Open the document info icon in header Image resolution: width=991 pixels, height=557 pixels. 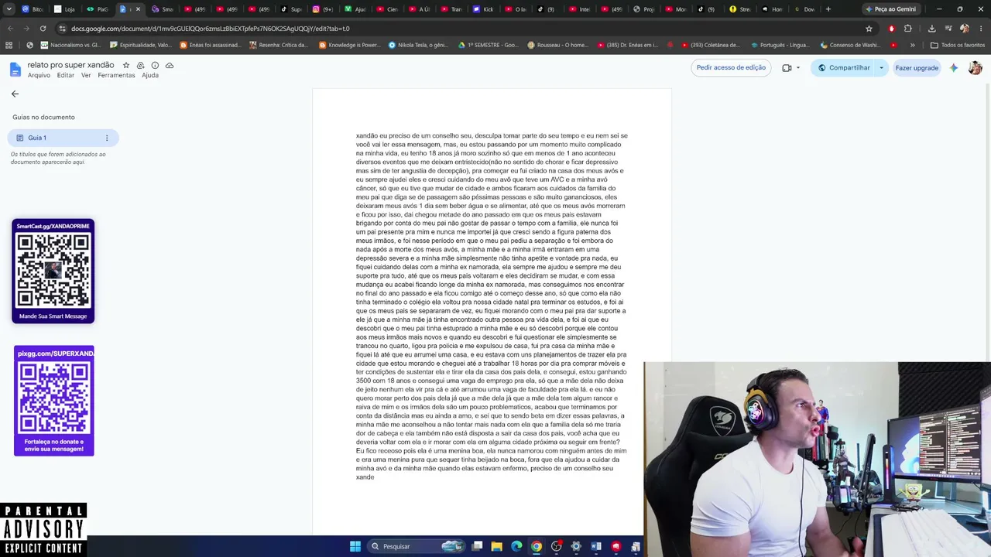(x=155, y=66)
